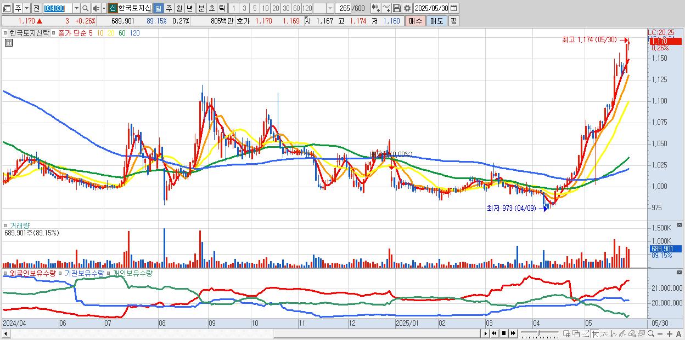685x340 pixels.
Task: Select interval 5 button
Action: tap(255, 8)
